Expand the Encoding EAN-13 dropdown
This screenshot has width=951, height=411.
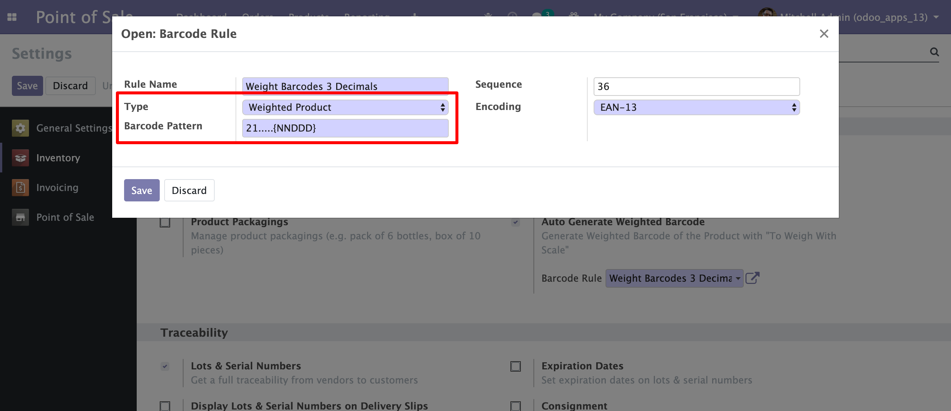pos(697,107)
